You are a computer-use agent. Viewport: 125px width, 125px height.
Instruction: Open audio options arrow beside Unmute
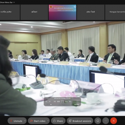[x=25, y=121]
